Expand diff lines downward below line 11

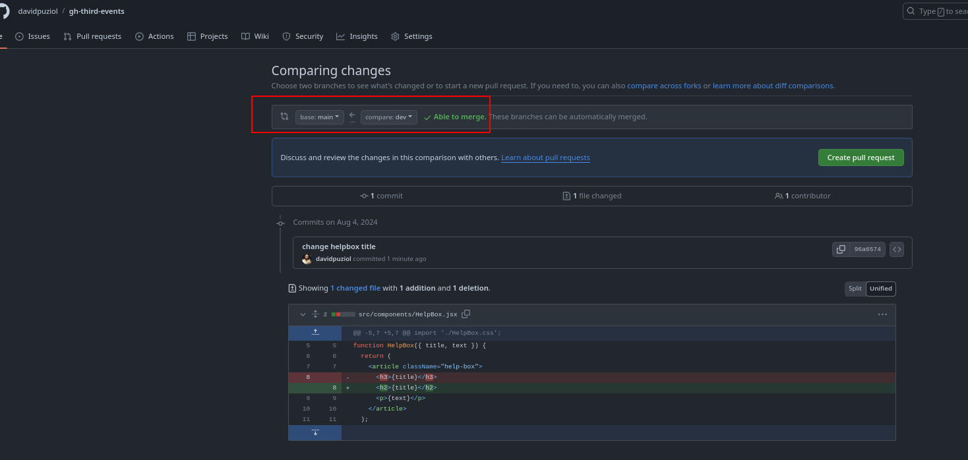pyautogui.click(x=315, y=432)
